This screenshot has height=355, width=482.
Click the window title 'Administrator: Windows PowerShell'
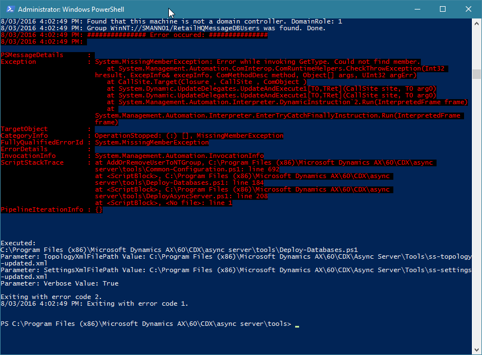71,10
